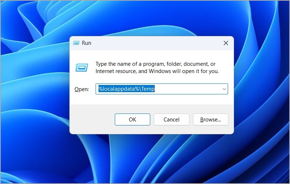The height and width of the screenshot is (184, 290).
Task: Close the Run dialog window
Action: (226, 43)
